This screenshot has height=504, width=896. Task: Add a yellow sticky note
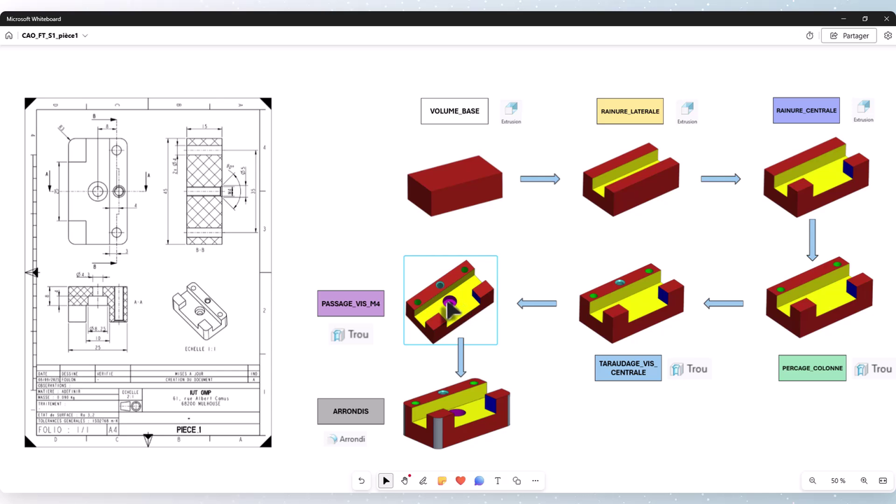442,481
